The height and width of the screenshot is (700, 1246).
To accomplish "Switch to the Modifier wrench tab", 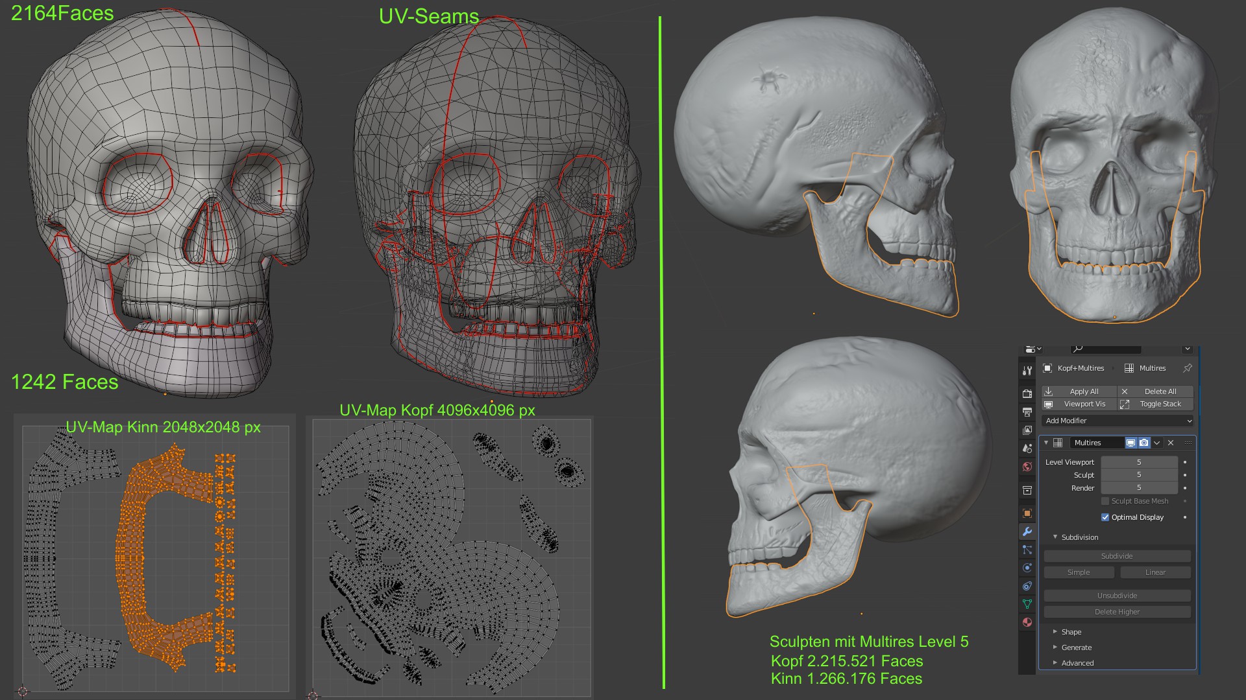I will tap(1027, 531).
